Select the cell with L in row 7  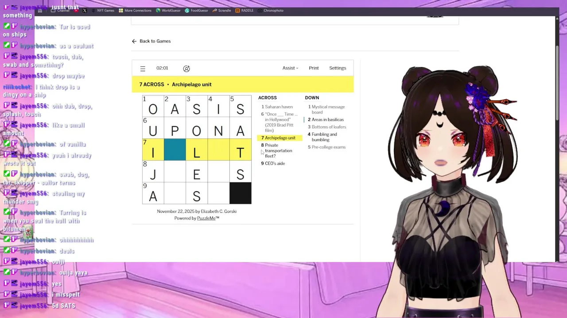pos(197,149)
